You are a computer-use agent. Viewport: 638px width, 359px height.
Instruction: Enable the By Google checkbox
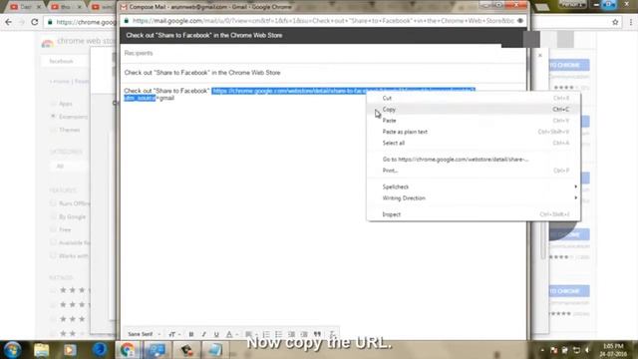[53, 216]
